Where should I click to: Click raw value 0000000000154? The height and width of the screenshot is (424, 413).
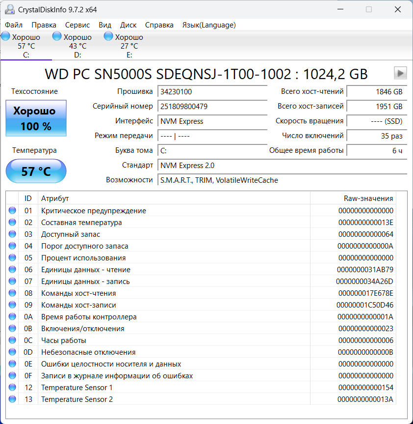click(x=366, y=387)
